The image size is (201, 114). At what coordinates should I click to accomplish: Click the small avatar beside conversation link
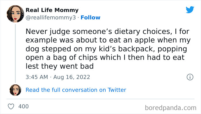pos(16,90)
